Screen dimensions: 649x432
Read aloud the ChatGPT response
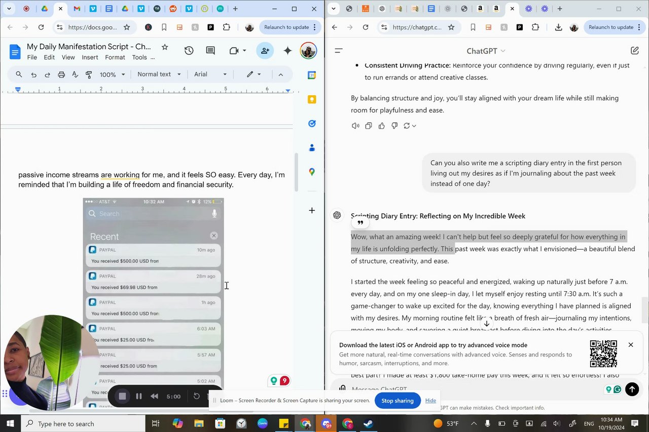tap(355, 126)
